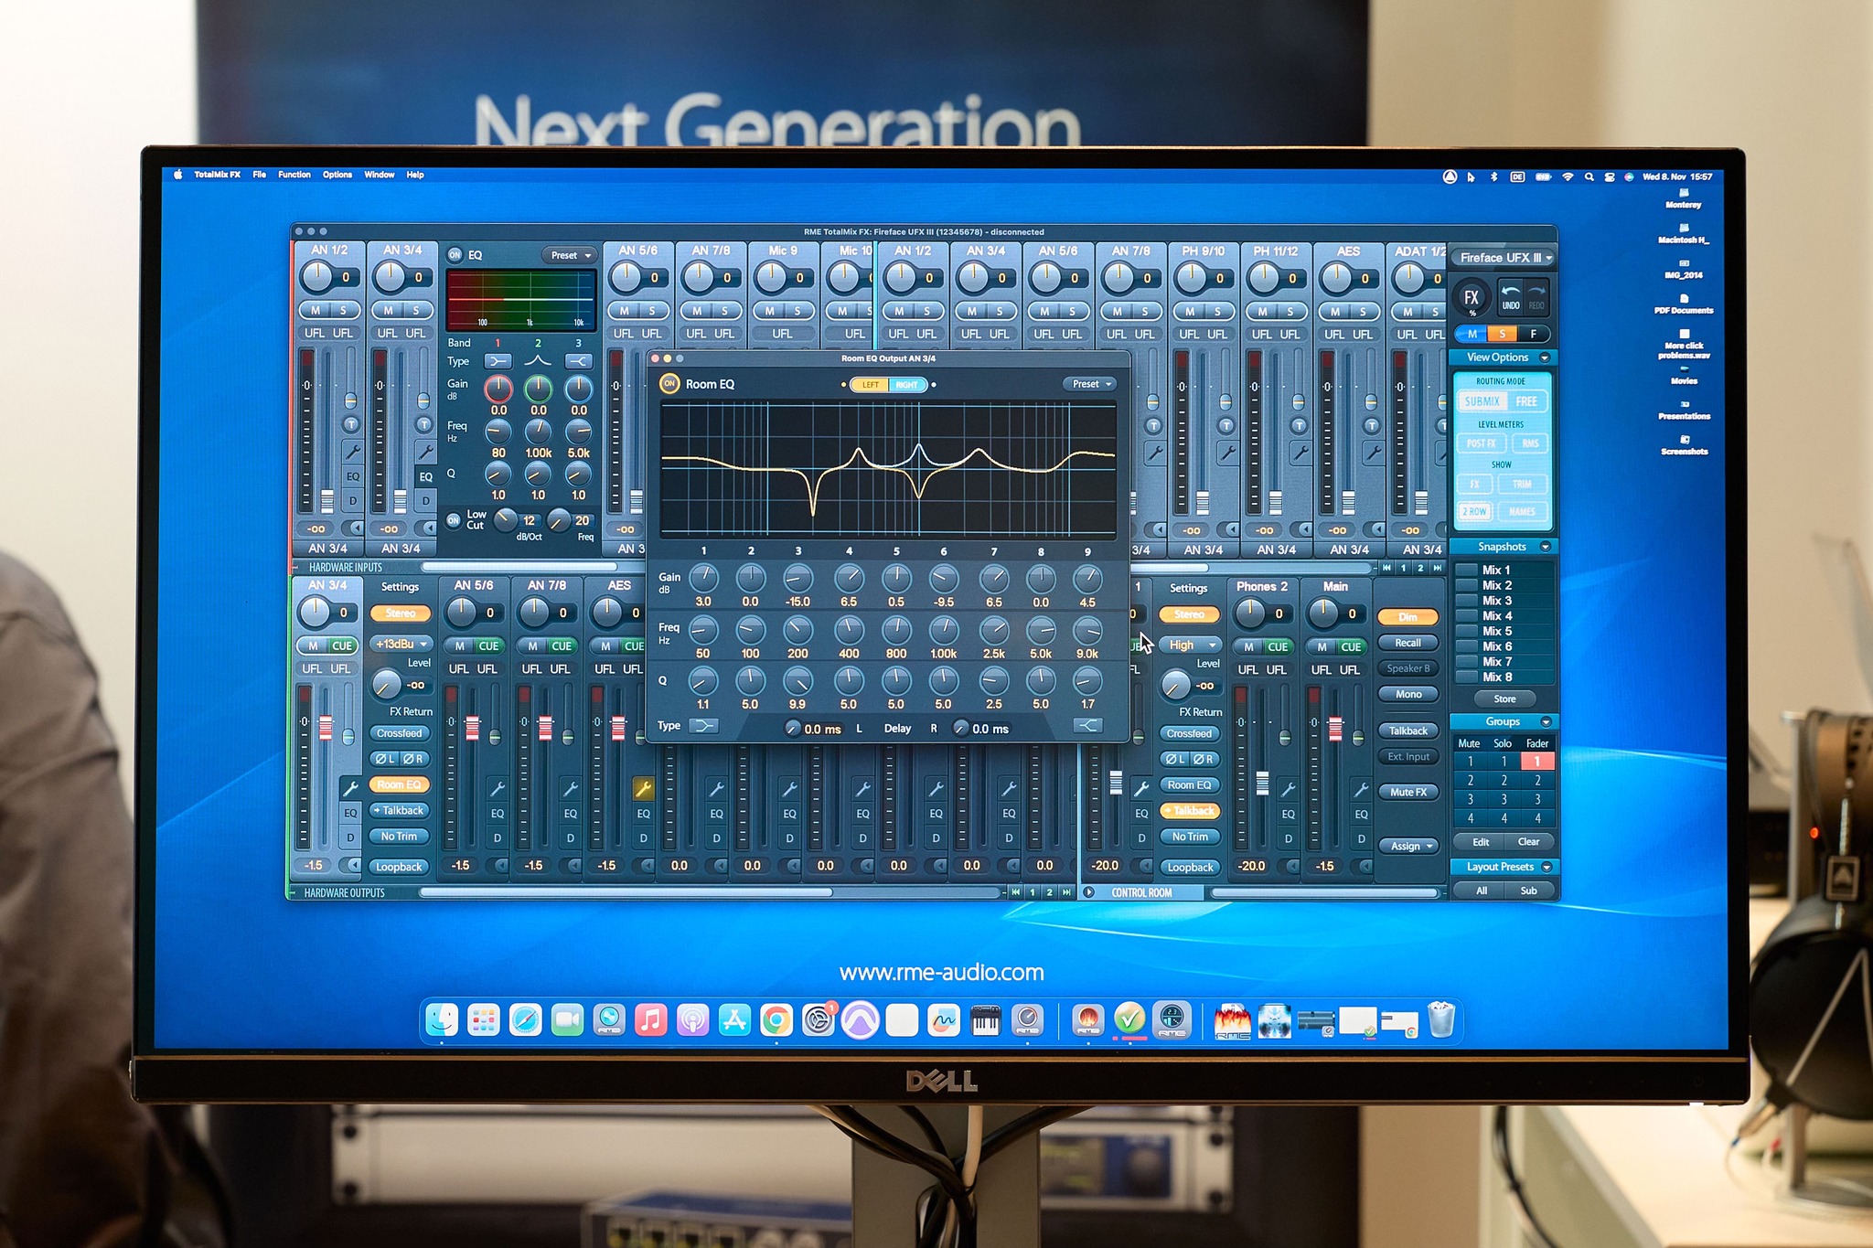Collapse the View Options section
Image resolution: width=1873 pixels, height=1248 pixels.
pyautogui.click(x=1545, y=357)
